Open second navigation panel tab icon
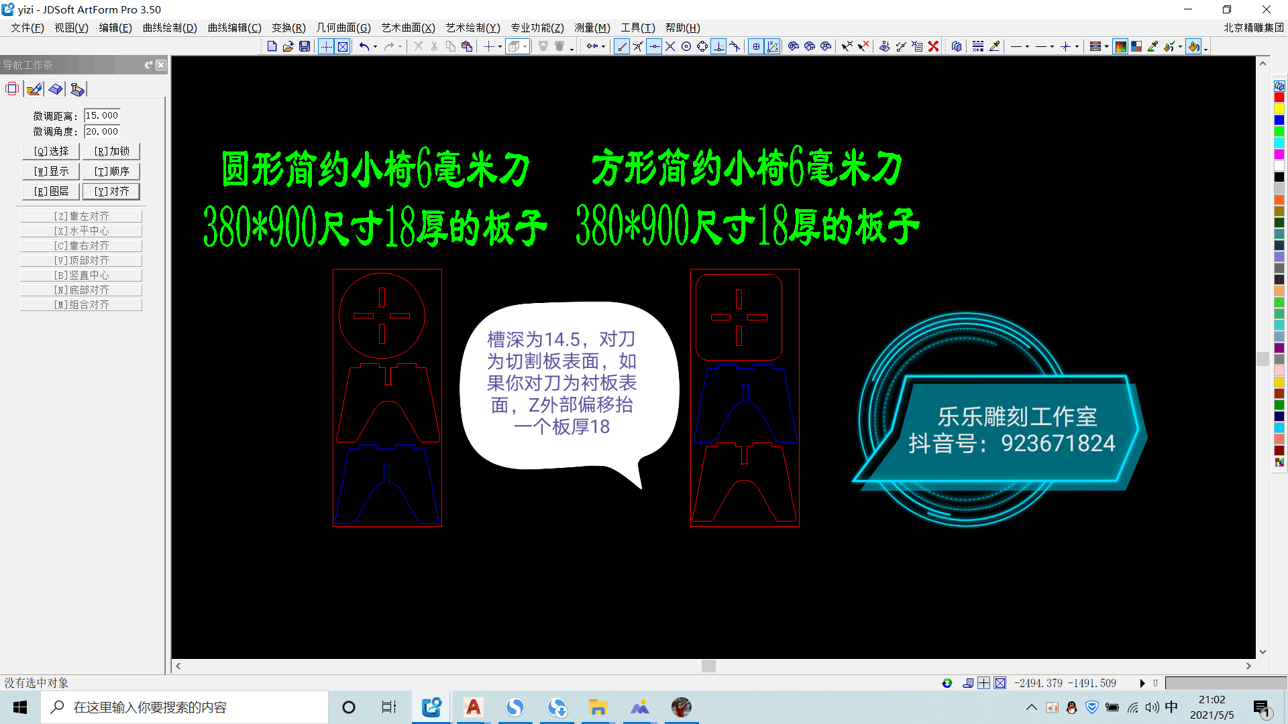 tap(34, 89)
